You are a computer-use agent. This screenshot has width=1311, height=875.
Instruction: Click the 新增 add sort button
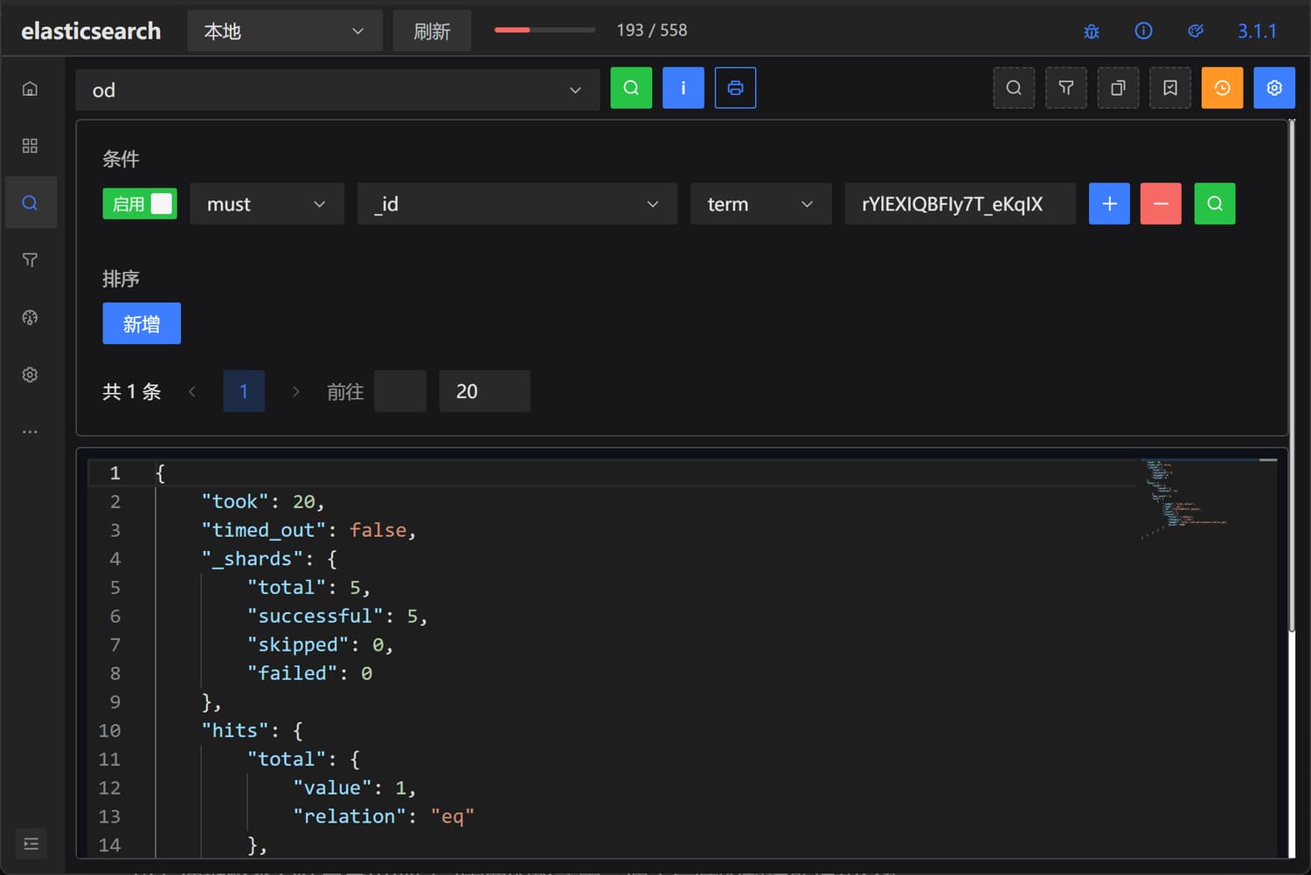click(142, 324)
